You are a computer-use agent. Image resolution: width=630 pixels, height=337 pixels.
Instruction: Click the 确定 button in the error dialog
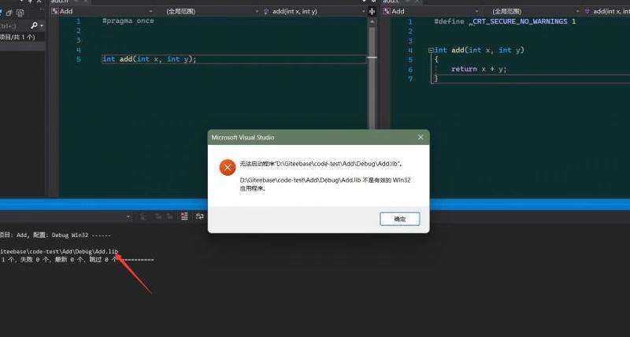(x=399, y=219)
